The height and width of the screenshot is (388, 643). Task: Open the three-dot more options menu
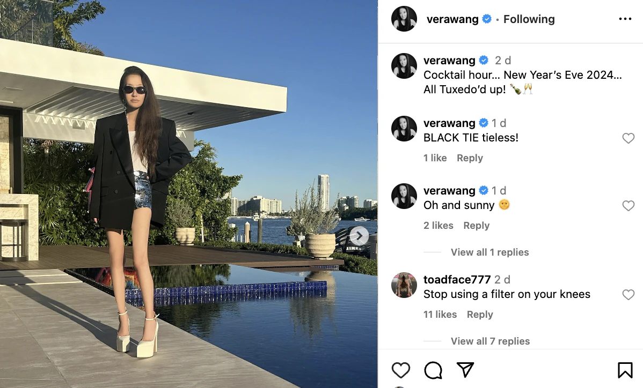tap(625, 19)
